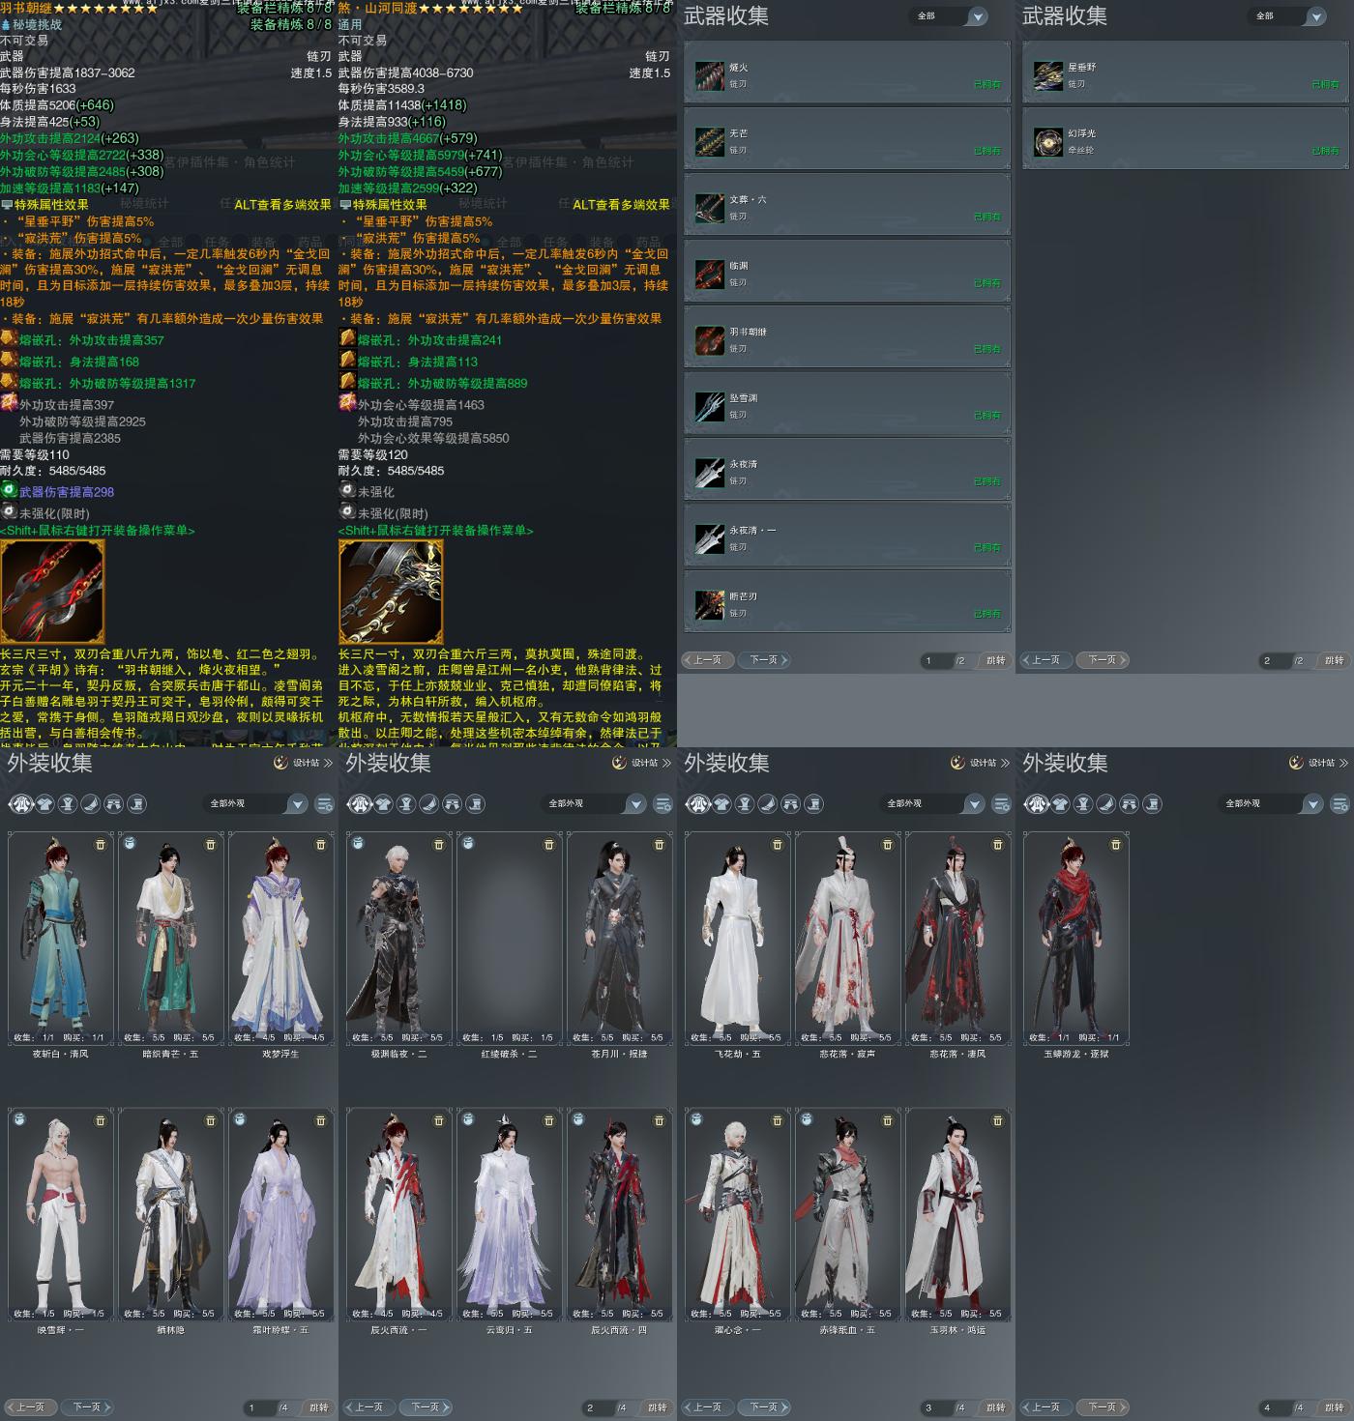The height and width of the screenshot is (1421, 1354).
Task: Click 上一页 on outfit page 4
Action: click(x=1045, y=1407)
